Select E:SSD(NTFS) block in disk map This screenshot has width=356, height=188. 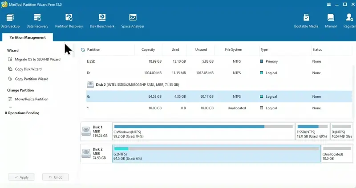pos(312,131)
